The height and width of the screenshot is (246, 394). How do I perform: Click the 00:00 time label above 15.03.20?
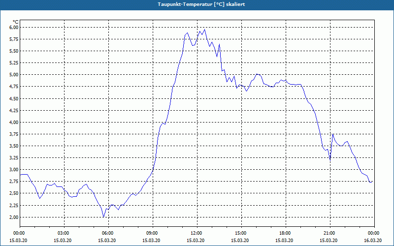coord(18,233)
